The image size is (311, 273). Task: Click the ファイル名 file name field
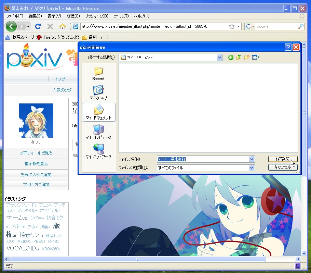coord(203,159)
